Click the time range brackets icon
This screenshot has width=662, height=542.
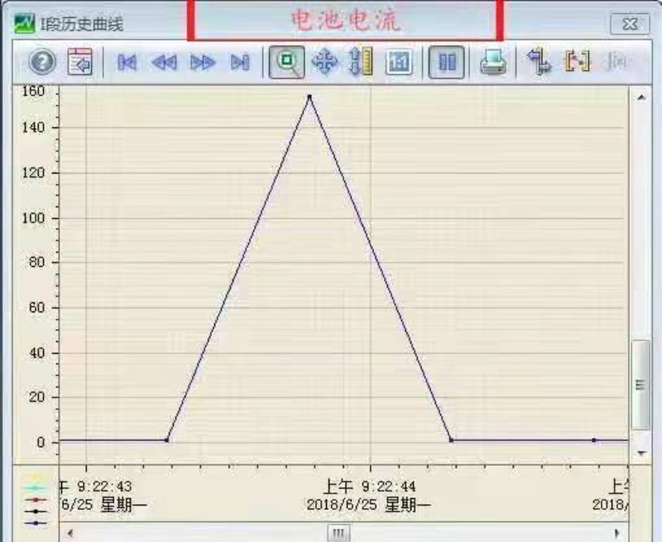pyautogui.click(x=577, y=62)
